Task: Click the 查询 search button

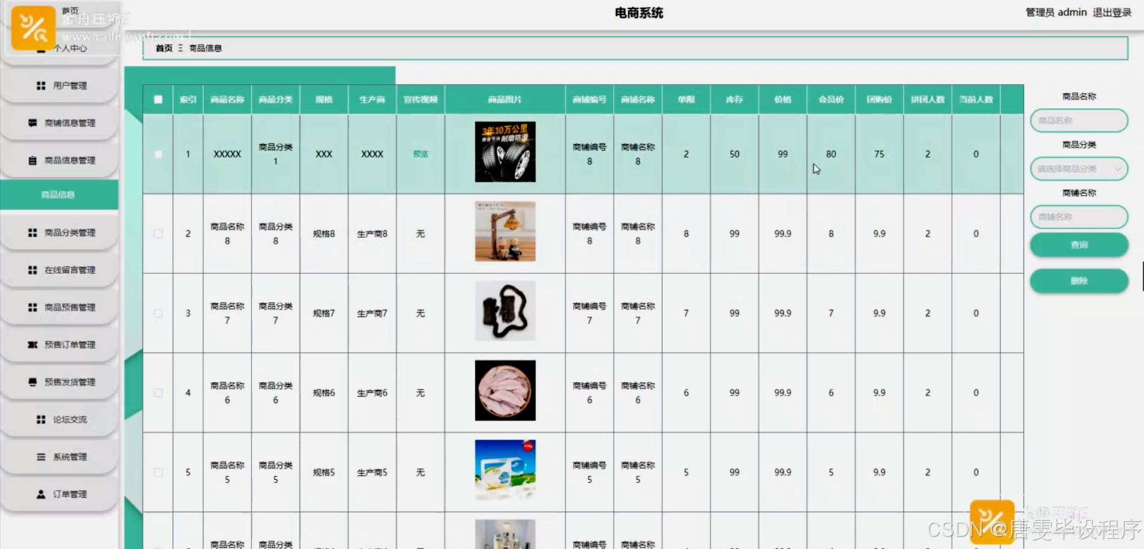Action: point(1079,245)
